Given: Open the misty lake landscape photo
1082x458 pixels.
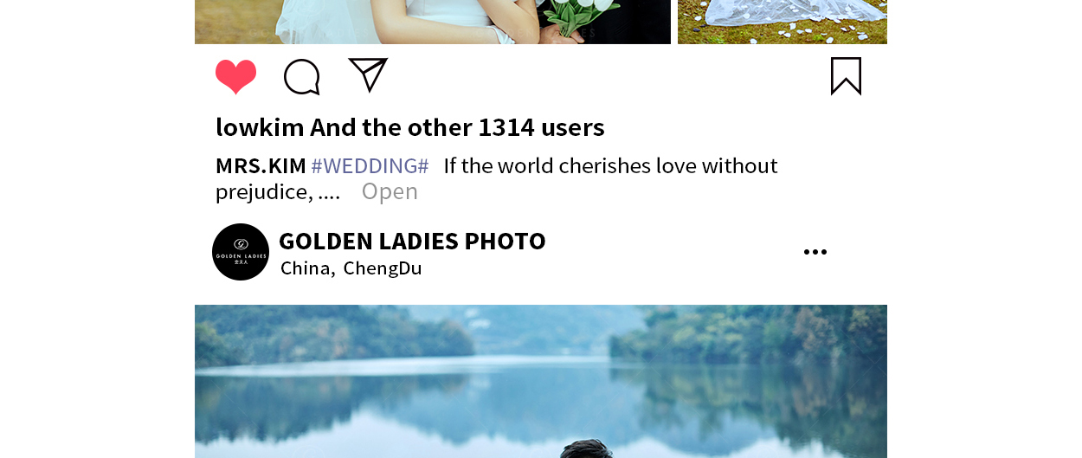Looking at the screenshot, I should click(x=541, y=381).
